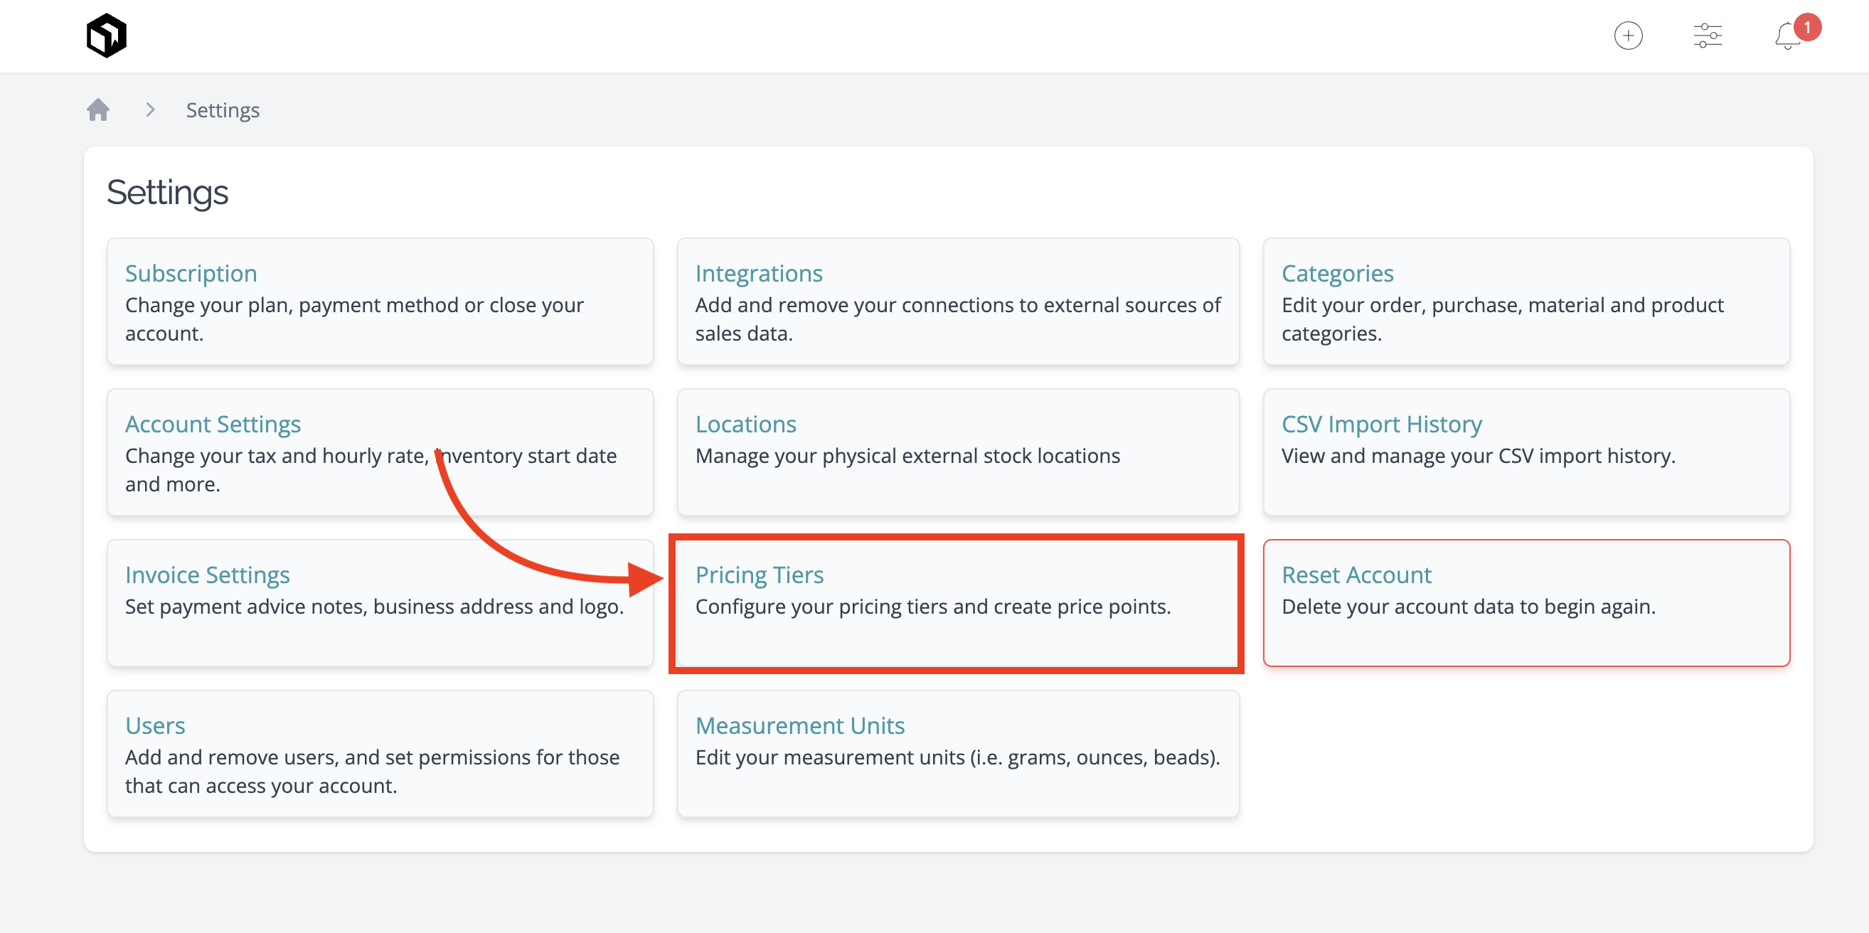Open the Pricing Tiers link

[x=759, y=575]
